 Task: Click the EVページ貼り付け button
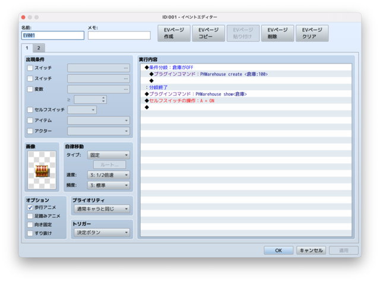click(x=243, y=33)
